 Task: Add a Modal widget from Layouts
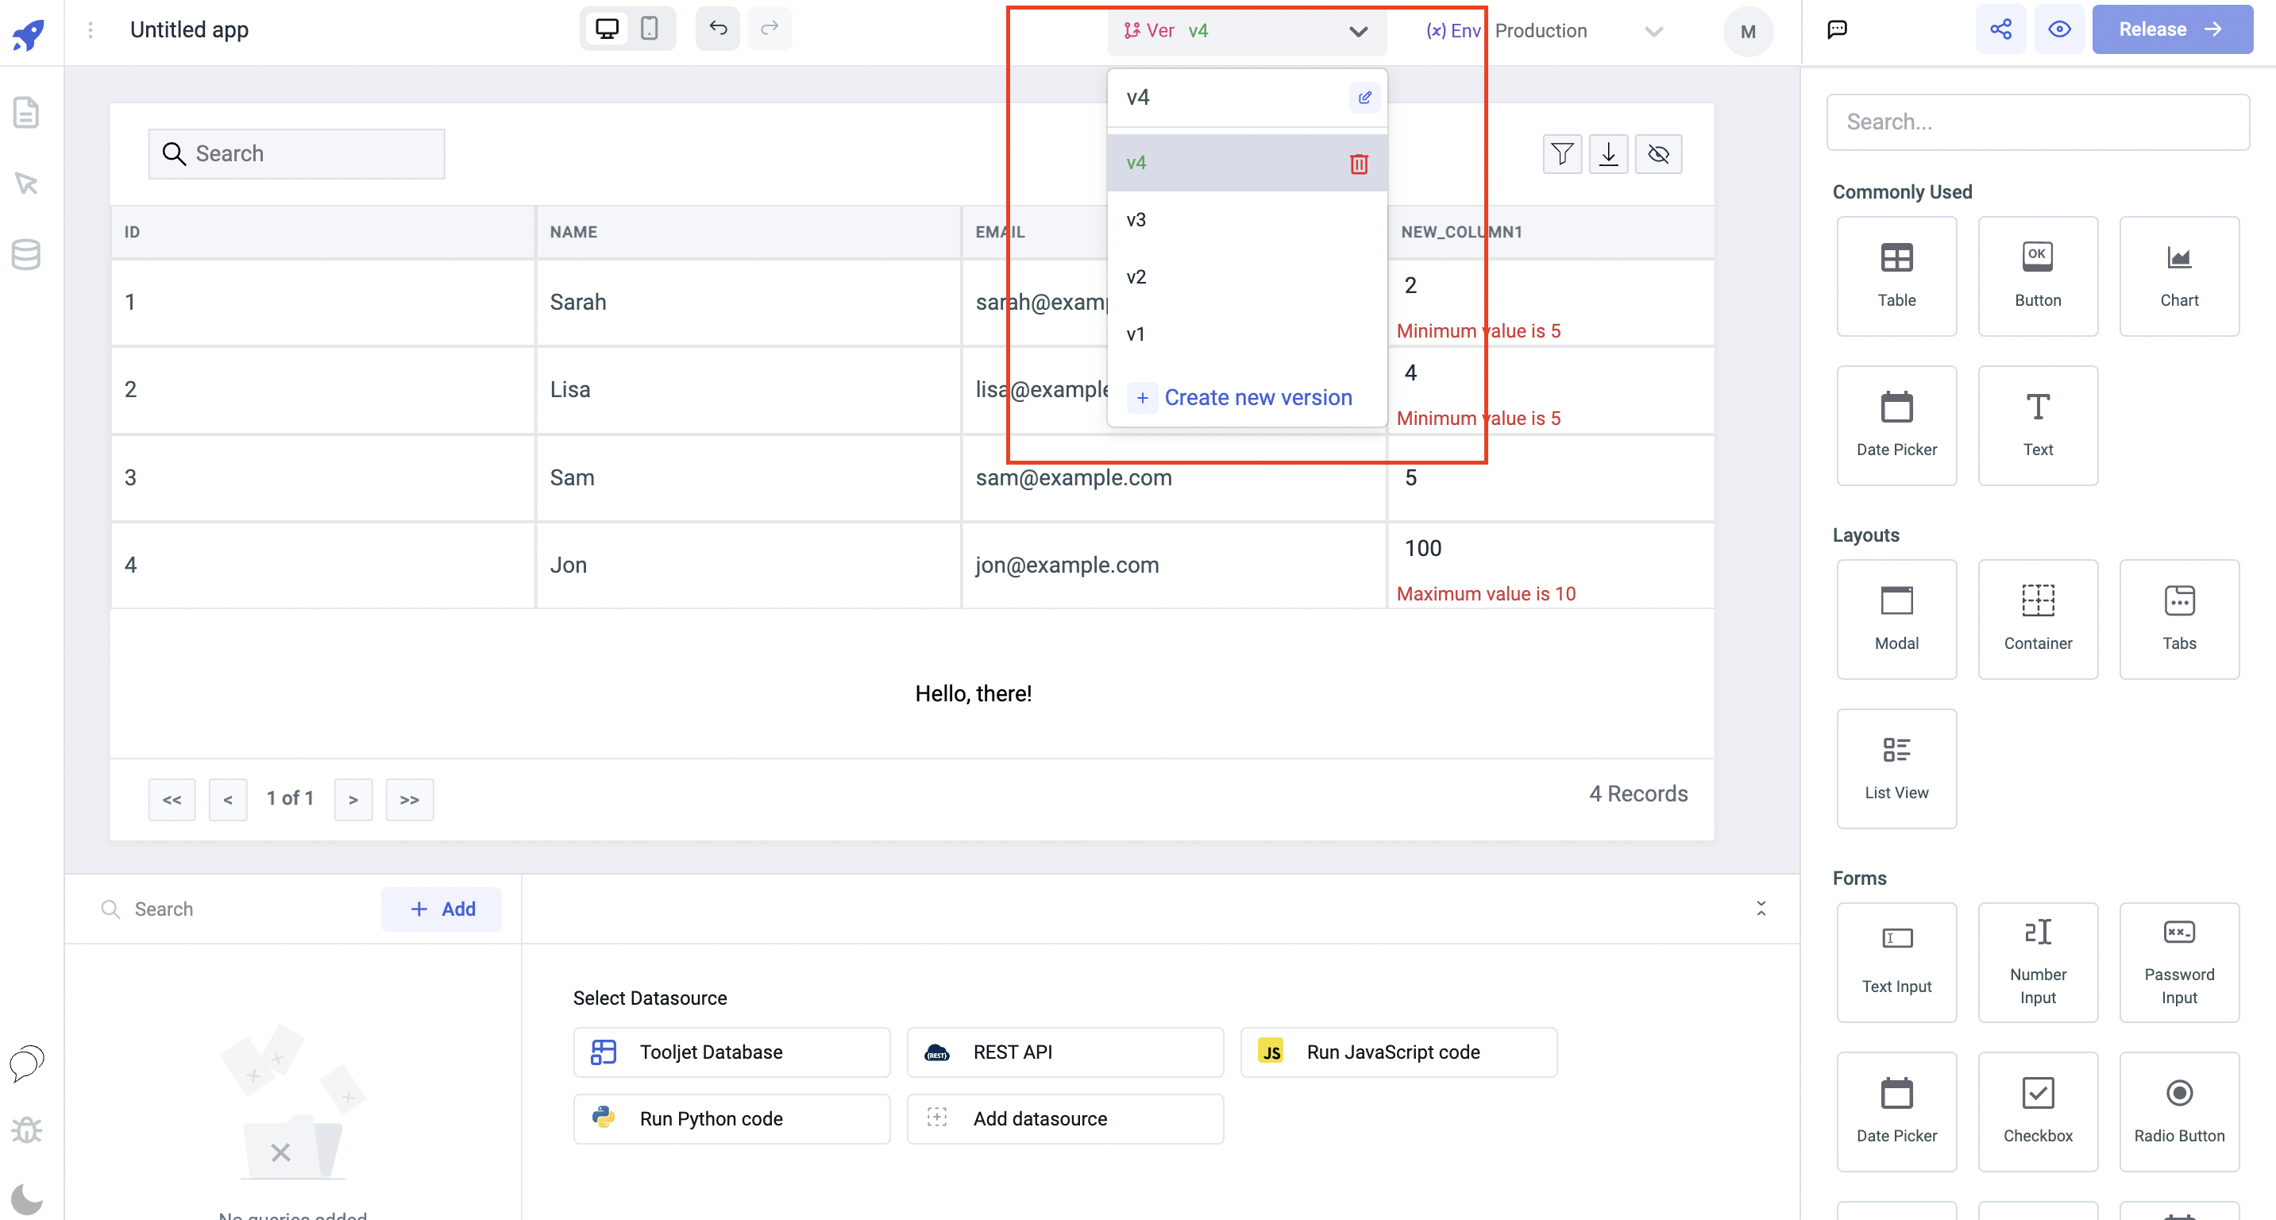pos(1897,619)
